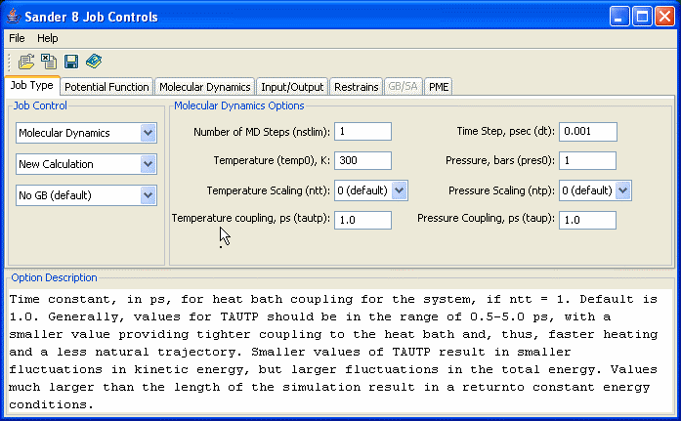Select the PME tab
681x421 pixels.
439,87
